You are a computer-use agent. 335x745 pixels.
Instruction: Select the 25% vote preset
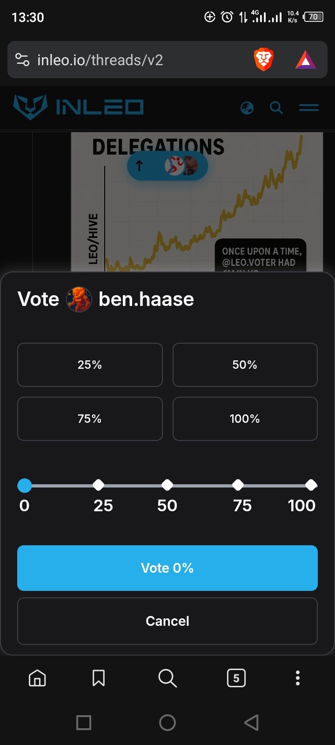pos(90,365)
